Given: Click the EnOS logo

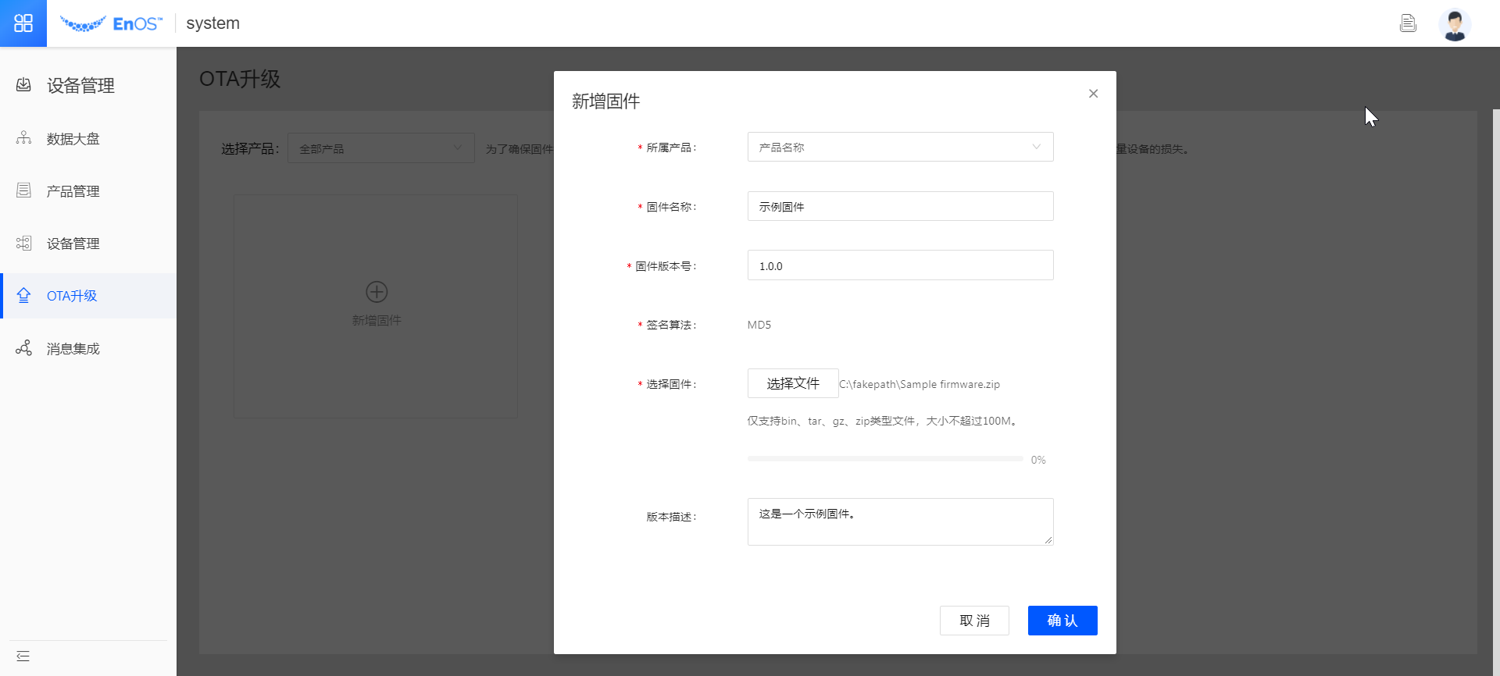Looking at the screenshot, I should click(x=111, y=23).
